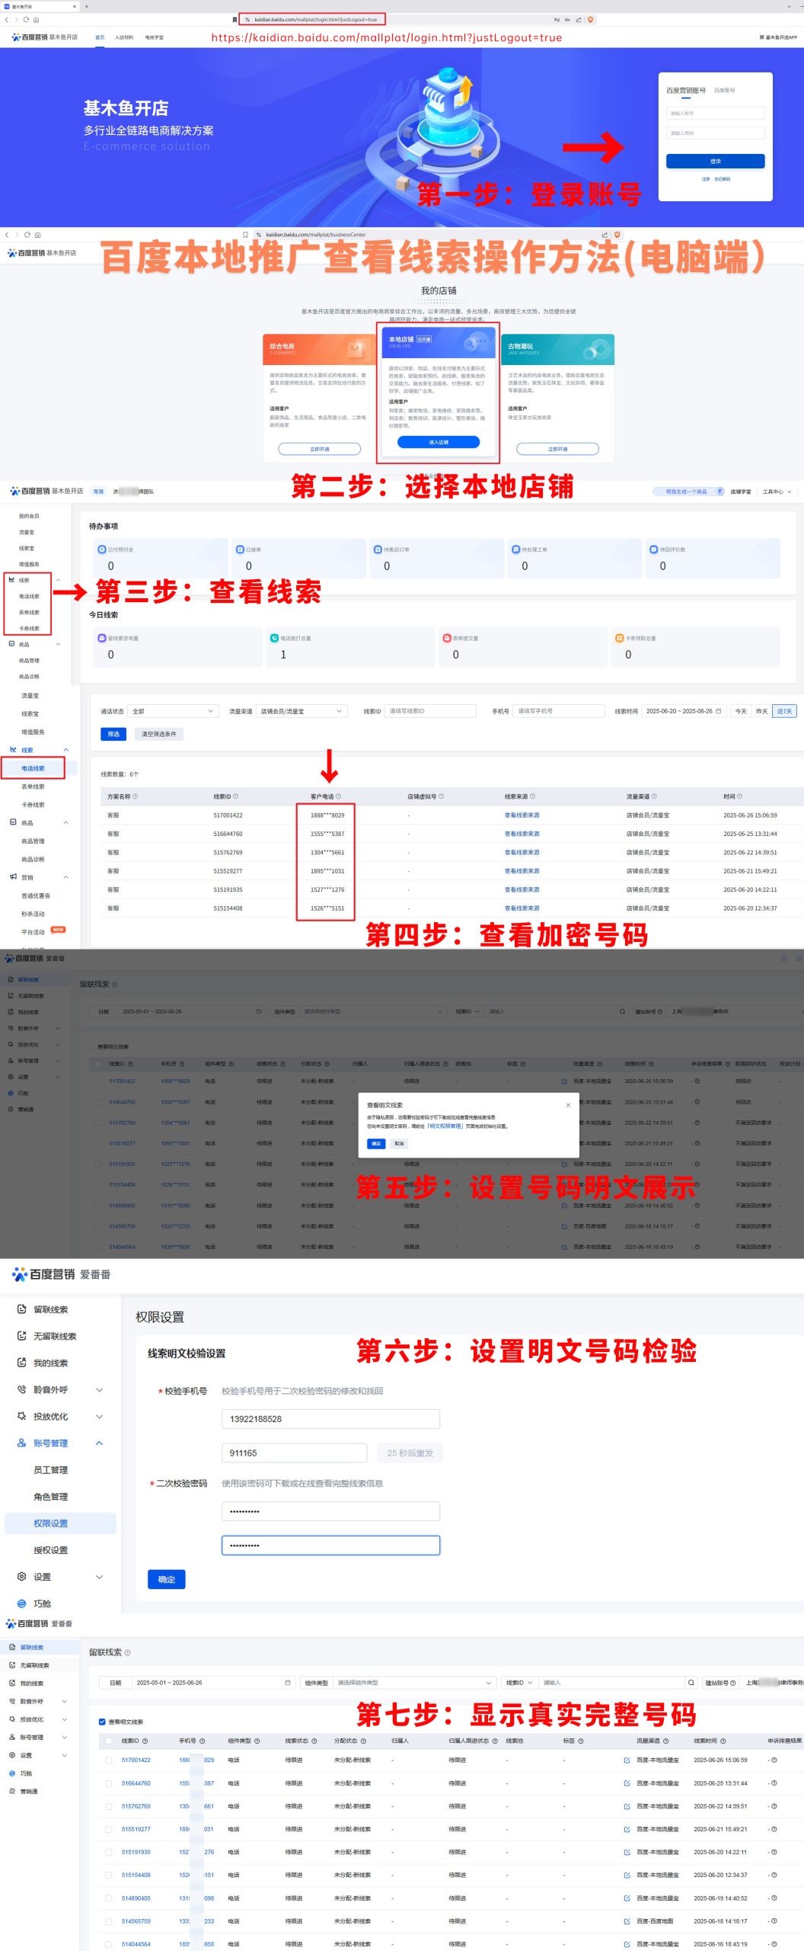Open the 通话状态 dropdown showing 全部
Screen dimensions: 804x1951
pos(173,711)
